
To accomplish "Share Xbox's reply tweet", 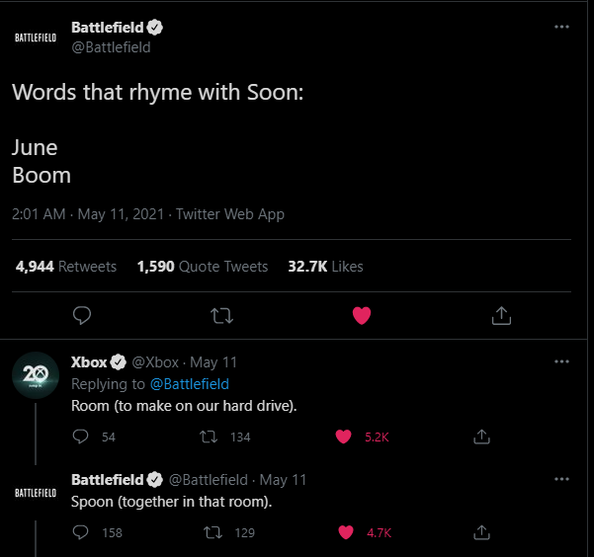I will [x=482, y=437].
